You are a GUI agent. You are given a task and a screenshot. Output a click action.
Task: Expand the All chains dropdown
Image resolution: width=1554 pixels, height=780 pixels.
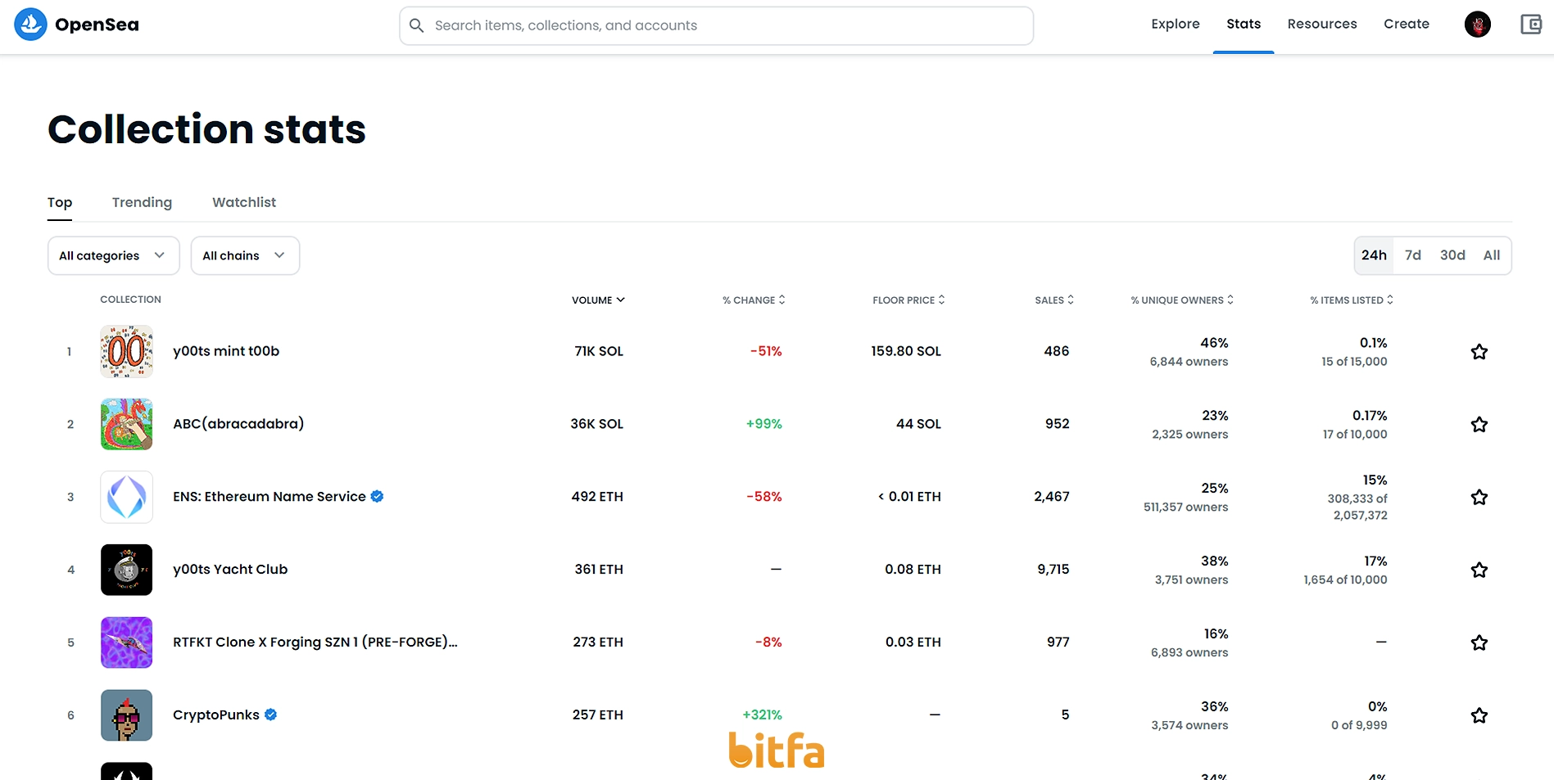pos(245,255)
